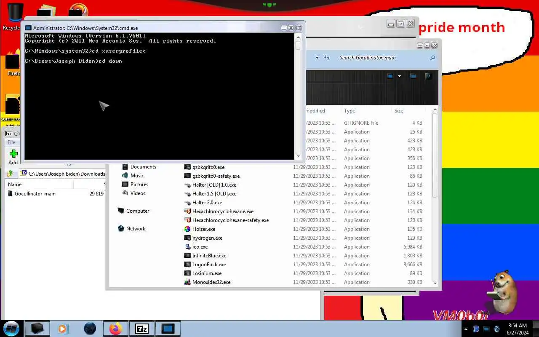Open the view options dropdown arrow

pos(399,76)
